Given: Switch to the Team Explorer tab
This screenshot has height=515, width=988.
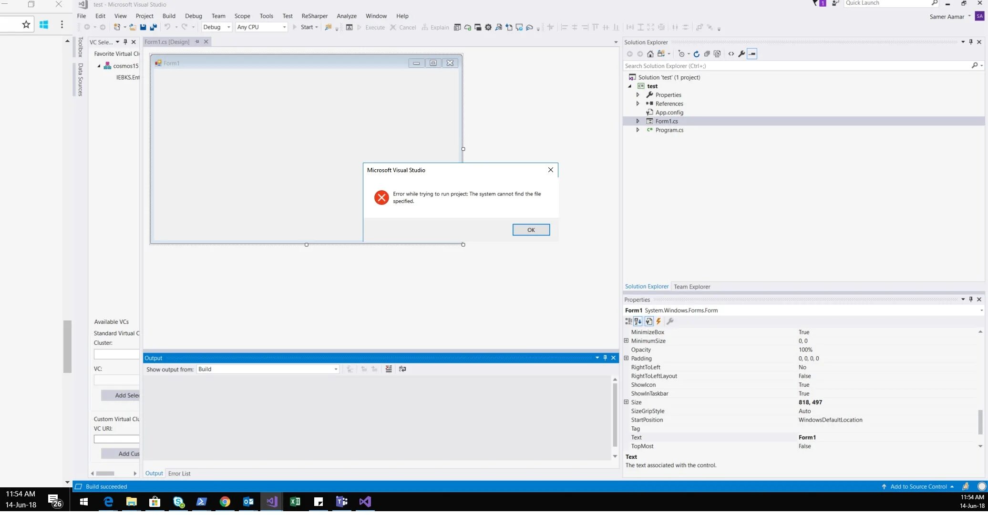Looking at the screenshot, I should pos(692,287).
